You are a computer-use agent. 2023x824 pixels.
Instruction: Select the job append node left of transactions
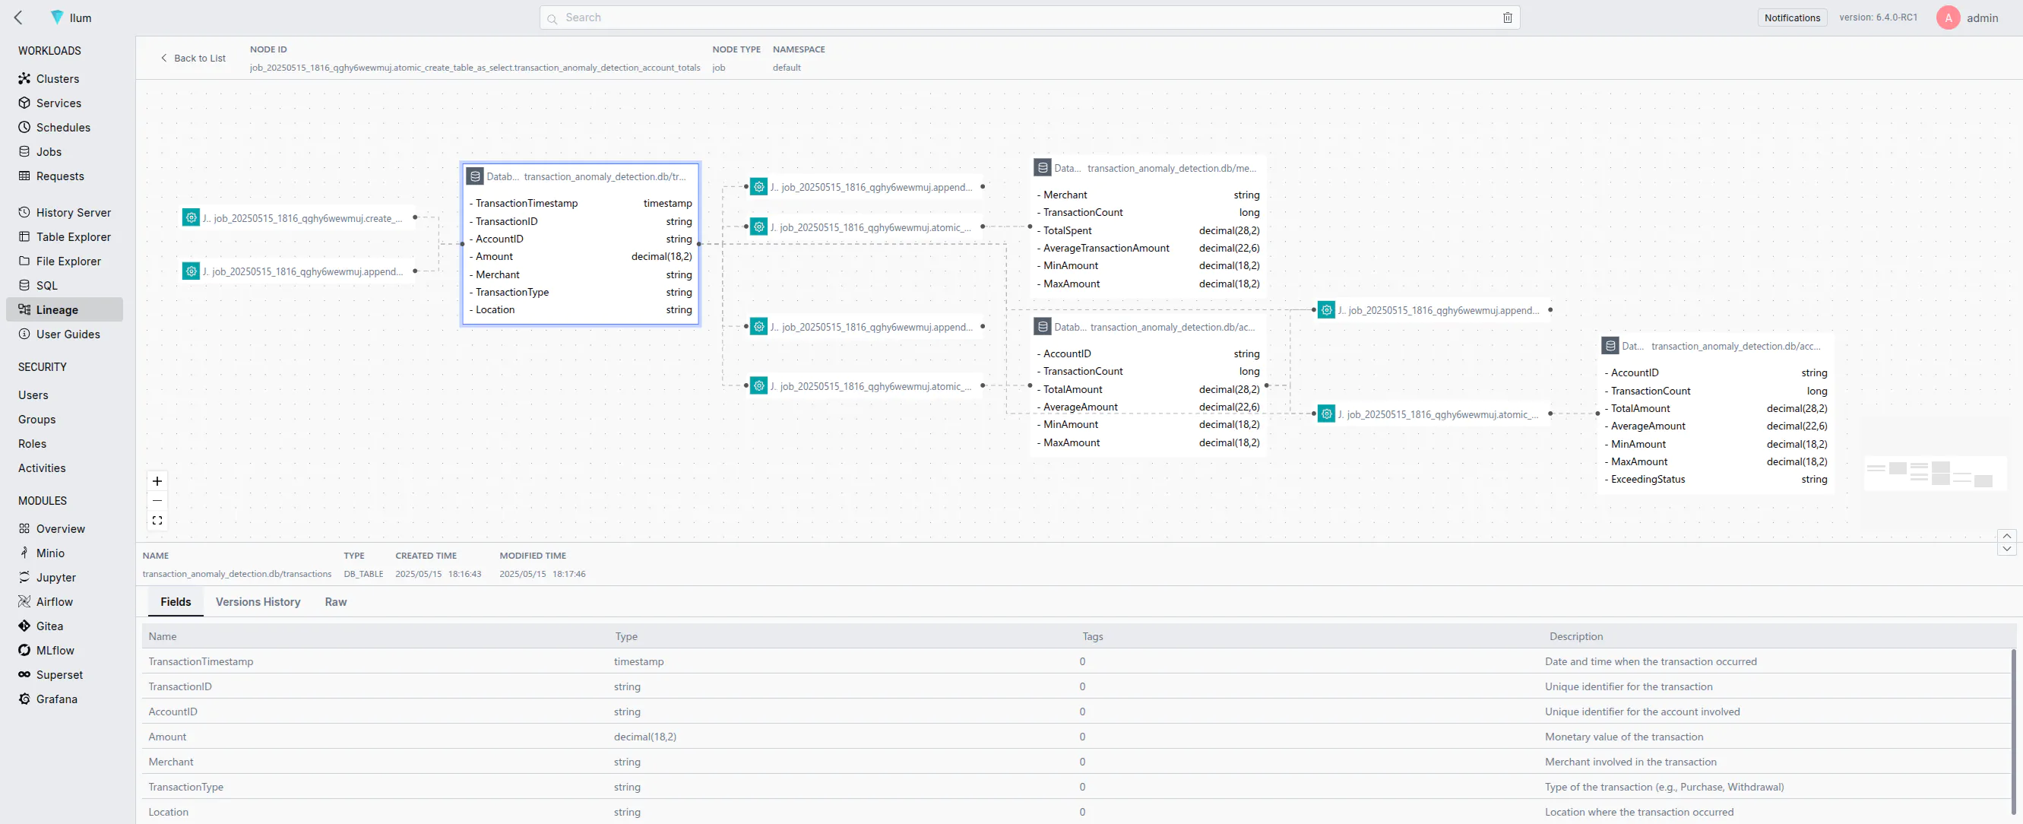click(299, 271)
